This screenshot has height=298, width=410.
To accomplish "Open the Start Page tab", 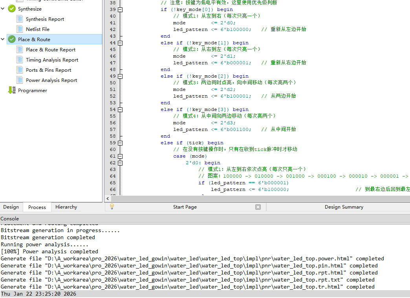I will click(185, 207).
